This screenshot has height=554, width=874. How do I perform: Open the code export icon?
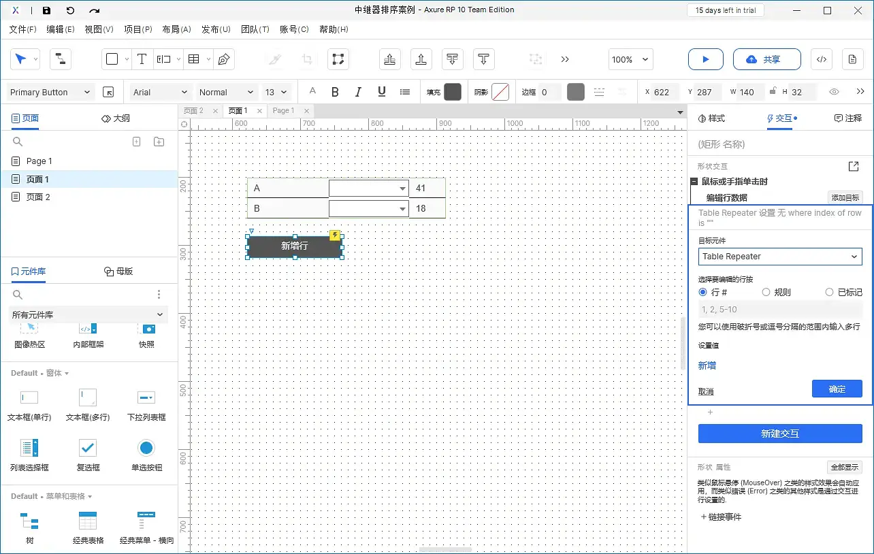tap(821, 59)
